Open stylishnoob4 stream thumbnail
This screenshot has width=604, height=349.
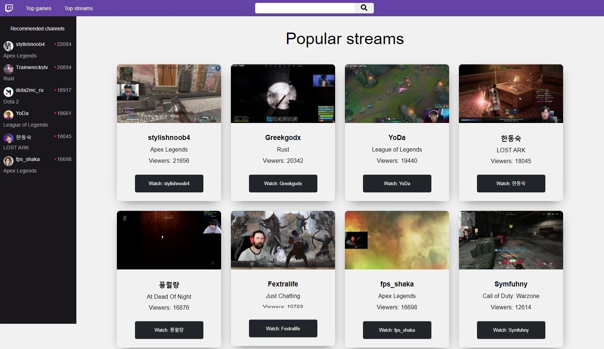[x=169, y=94]
